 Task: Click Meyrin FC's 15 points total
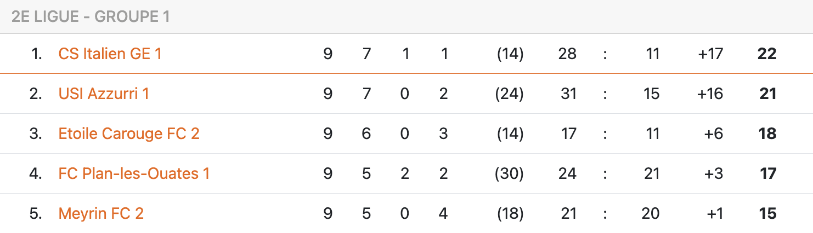tap(767, 213)
